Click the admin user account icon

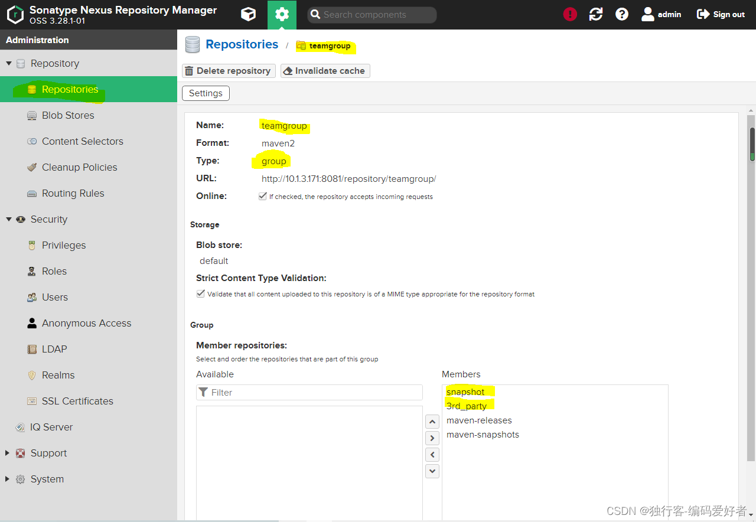click(x=648, y=14)
